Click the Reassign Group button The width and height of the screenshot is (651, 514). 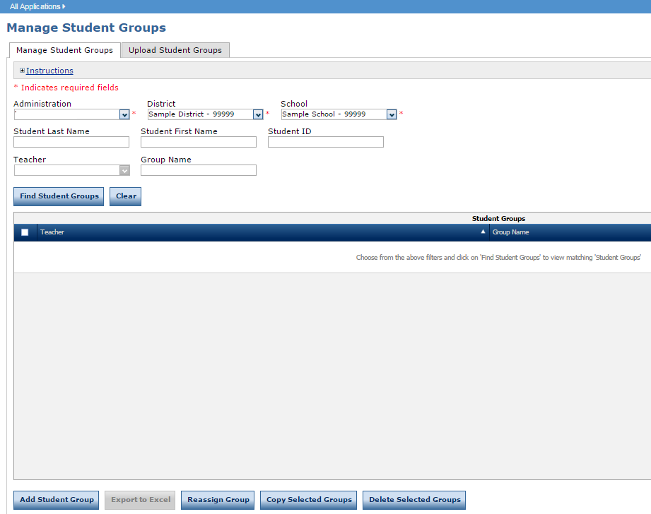click(218, 500)
